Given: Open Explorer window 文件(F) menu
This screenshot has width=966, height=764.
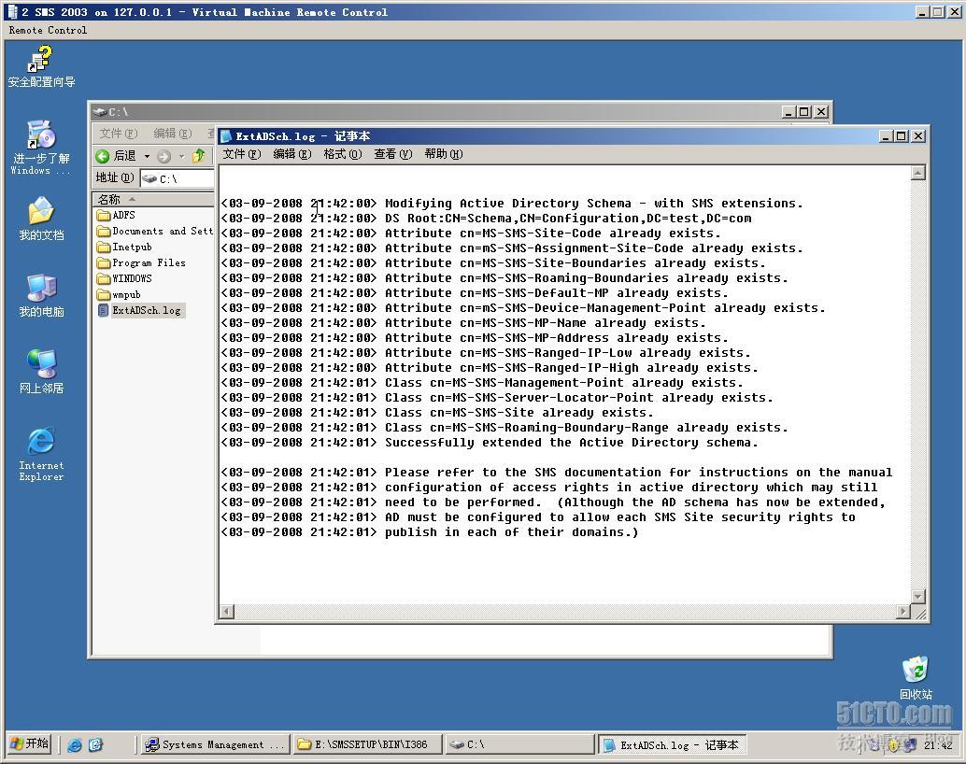Looking at the screenshot, I should (x=119, y=133).
